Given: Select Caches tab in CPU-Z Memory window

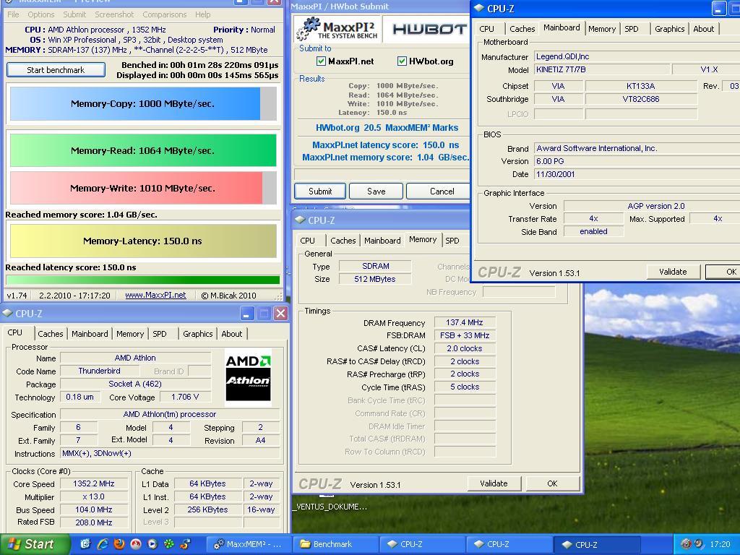Looking at the screenshot, I should 343,240.
